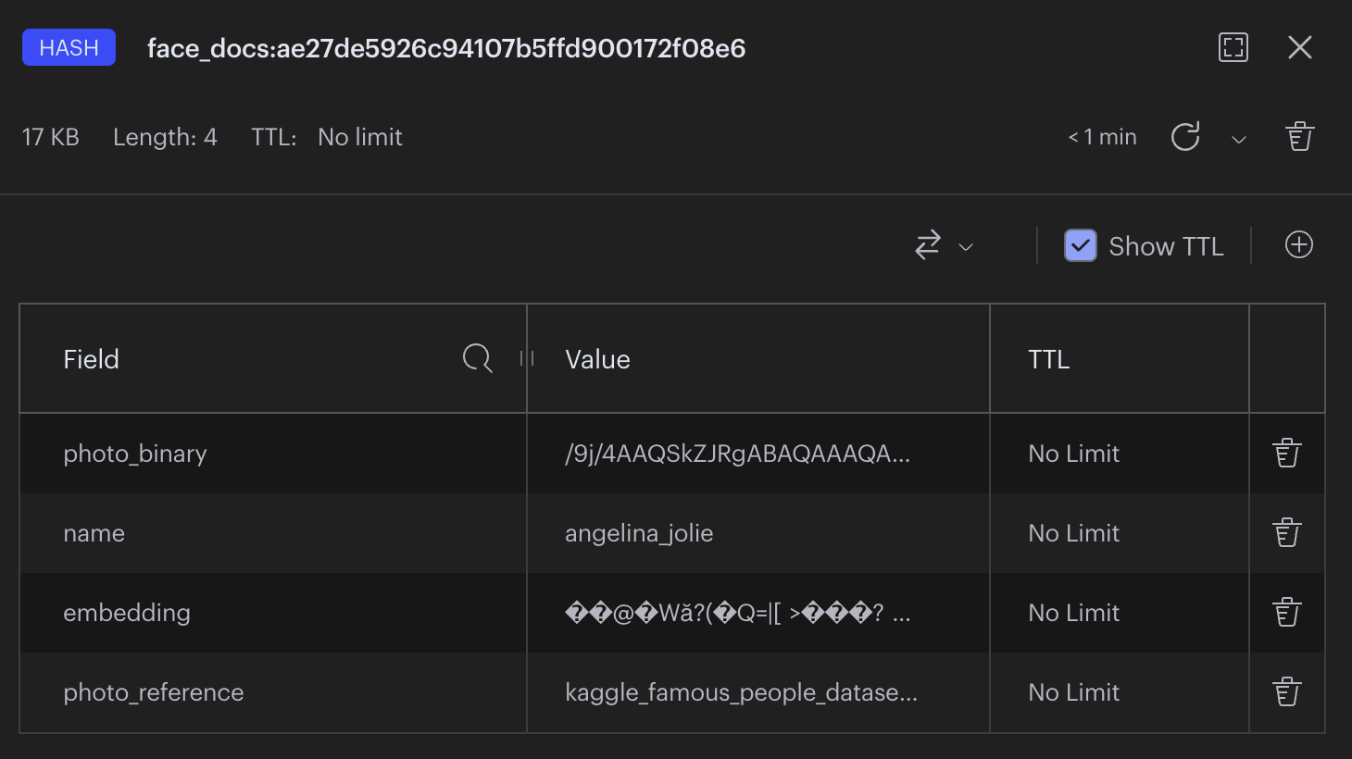Toggle full screen view for key details

pos(1233,47)
